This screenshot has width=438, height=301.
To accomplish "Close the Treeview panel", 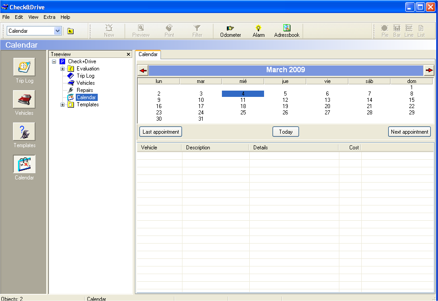I will (x=129, y=54).
